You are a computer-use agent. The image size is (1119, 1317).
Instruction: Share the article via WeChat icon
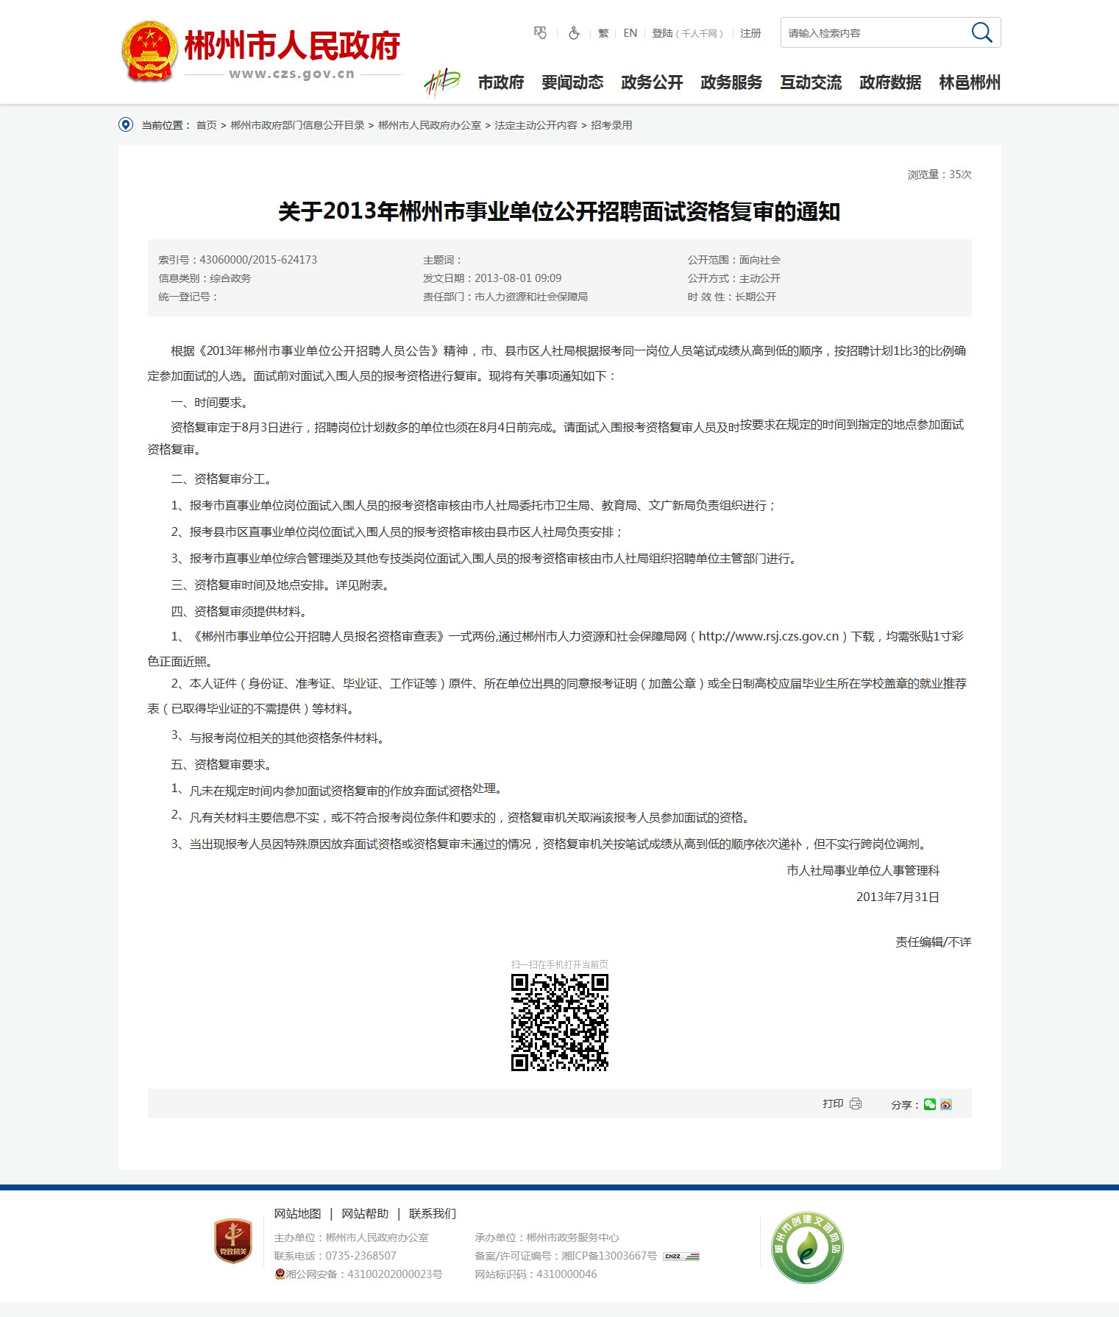coord(930,1104)
